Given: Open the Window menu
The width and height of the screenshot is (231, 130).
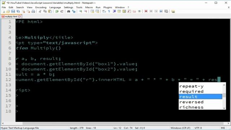Looking at the screenshot, I should pos(120,7).
